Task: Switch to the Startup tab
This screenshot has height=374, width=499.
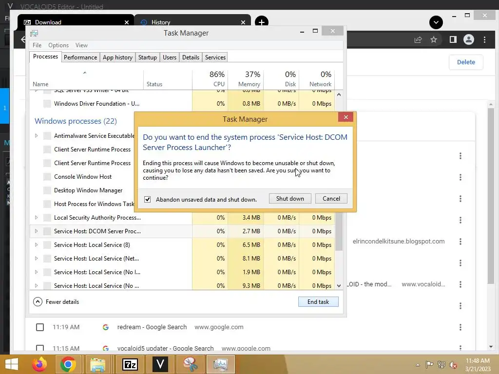Action: 147,57
